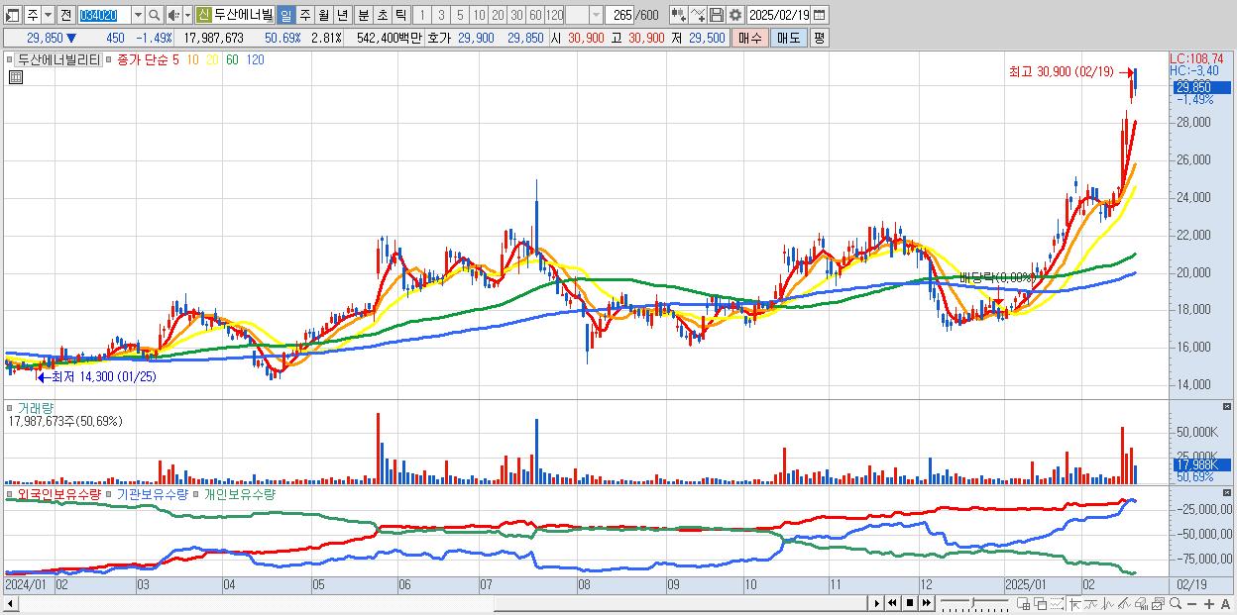Click the 외국인보유수량 legend label
The image size is (1237, 615).
coord(58,493)
